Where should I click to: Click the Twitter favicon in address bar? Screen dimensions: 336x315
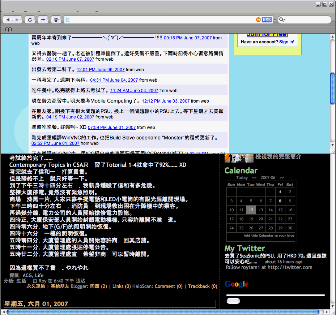[x=67, y=20]
